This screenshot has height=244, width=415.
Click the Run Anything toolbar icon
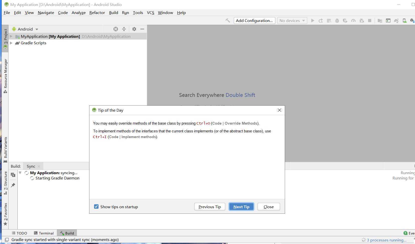(x=388, y=21)
